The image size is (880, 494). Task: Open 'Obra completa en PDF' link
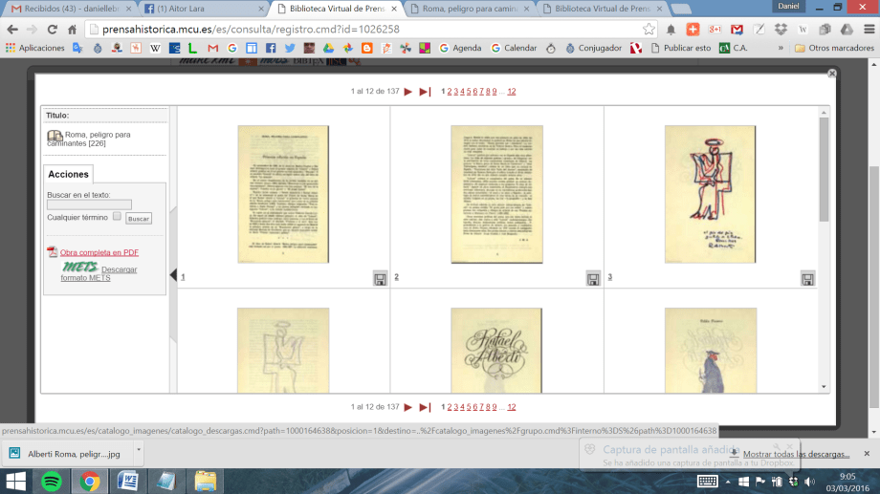pyautogui.click(x=99, y=252)
